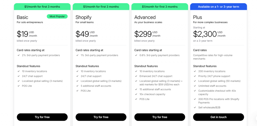The height and width of the screenshot is (126, 257).
Task: Click the checkmark next to 200 inventory locations
Action: (x=195, y=71)
